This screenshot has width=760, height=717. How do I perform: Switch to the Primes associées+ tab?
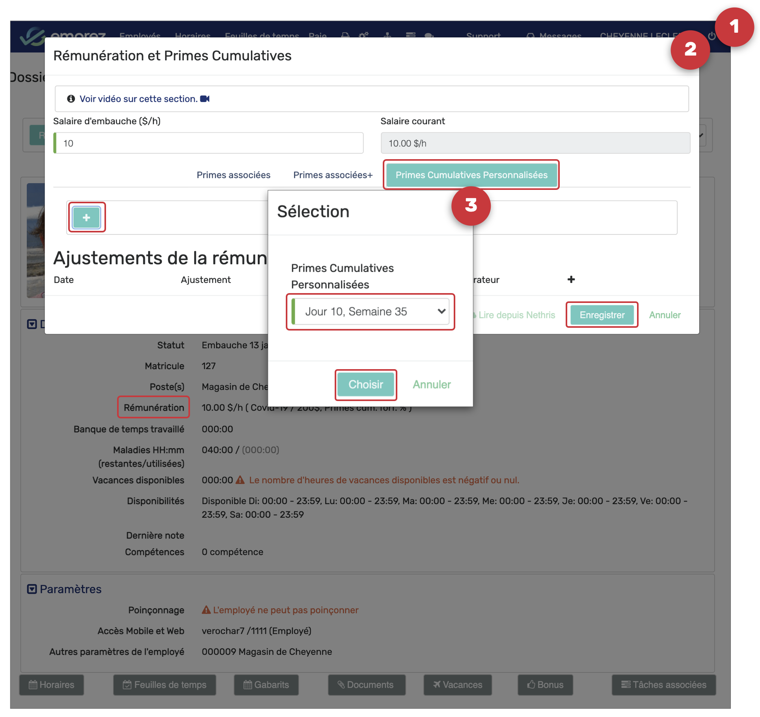click(333, 175)
